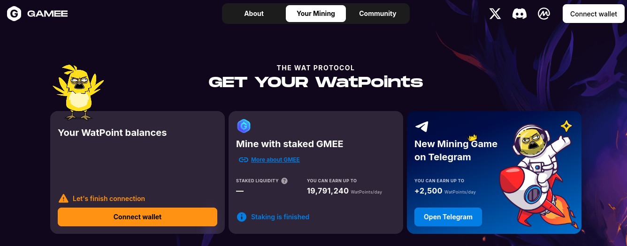Image resolution: width=627 pixels, height=246 pixels.
Task: Click the orange warning triangle icon
Action: pyautogui.click(x=63, y=199)
